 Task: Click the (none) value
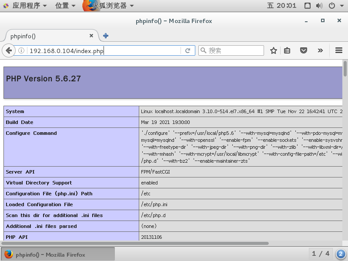tap(149, 226)
